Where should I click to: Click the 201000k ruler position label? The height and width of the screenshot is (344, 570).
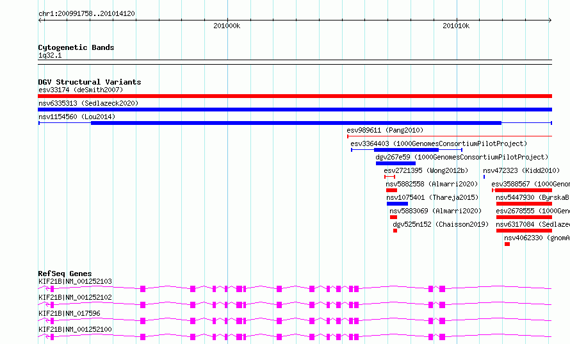pos(227,26)
